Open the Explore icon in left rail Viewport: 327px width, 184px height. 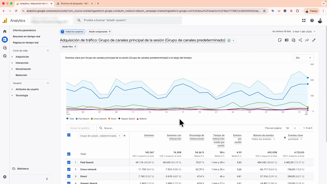tap(5, 48)
